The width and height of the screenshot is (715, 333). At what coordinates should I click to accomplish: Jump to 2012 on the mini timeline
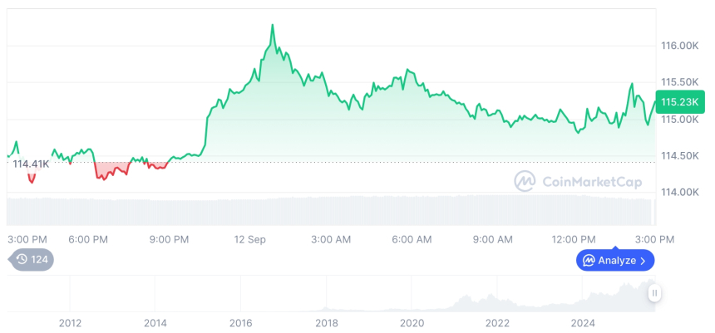(70, 322)
